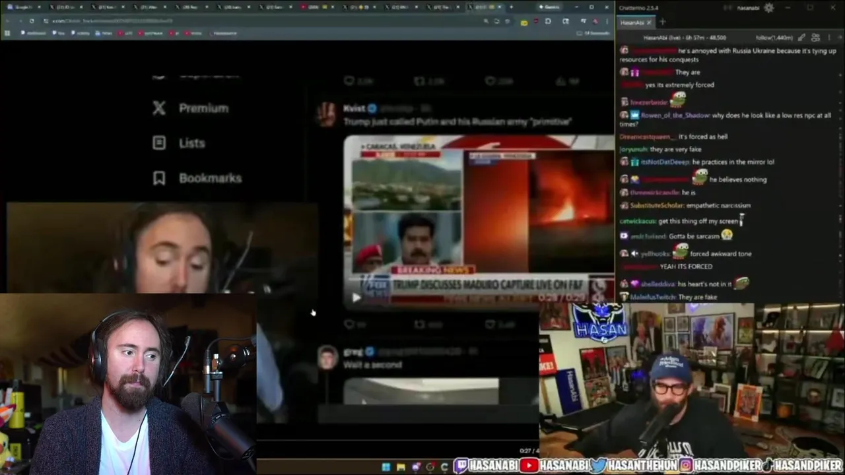Play the Fox News video in Kvist's tweet

pos(356,298)
